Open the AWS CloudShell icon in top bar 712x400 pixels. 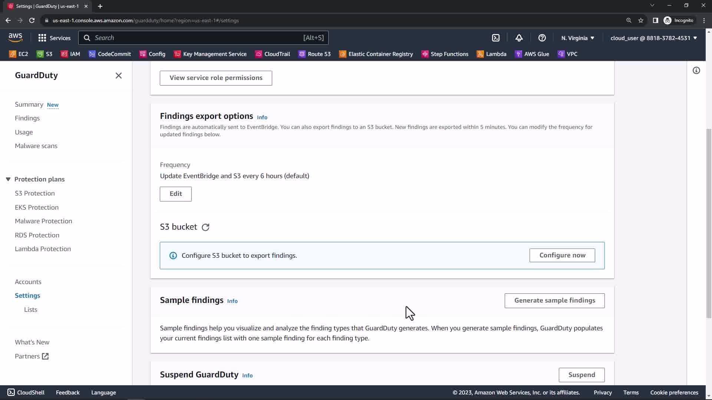[496, 38]
